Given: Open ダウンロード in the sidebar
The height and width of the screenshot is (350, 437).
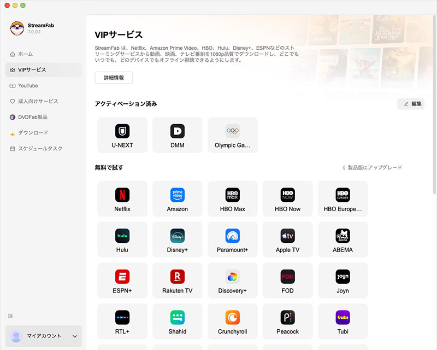Looking at the screenshot, I should click(x=33, y=133).
